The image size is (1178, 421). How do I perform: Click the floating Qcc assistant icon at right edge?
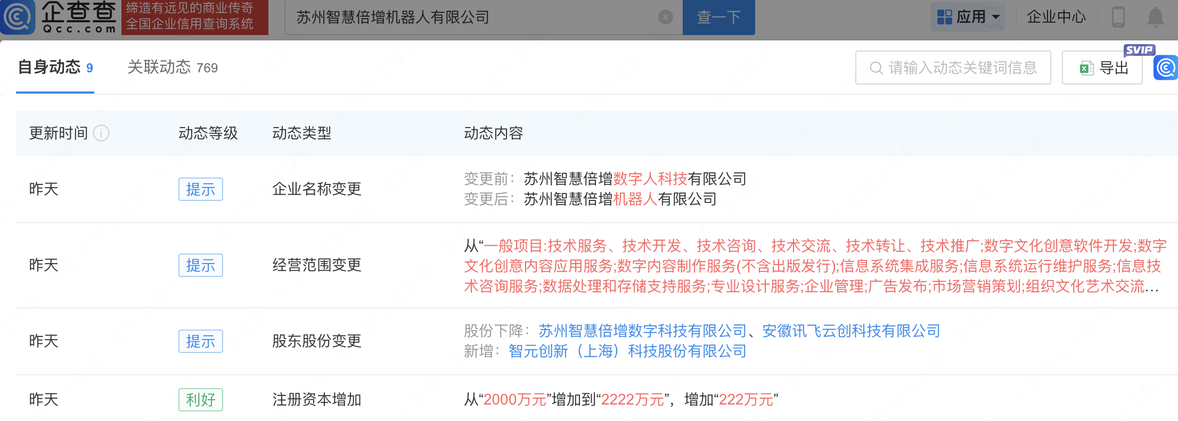(x=1166, y=68)
